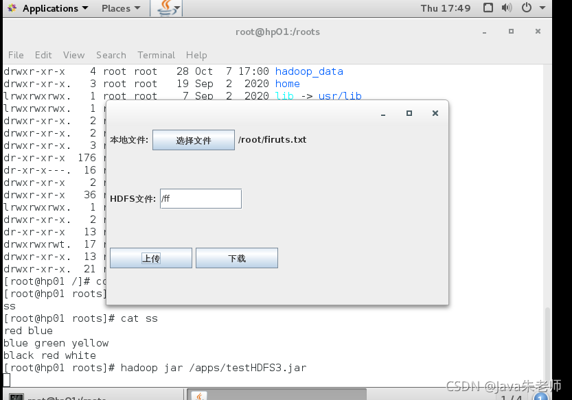Open the terminal Help menu

(196, 55)
